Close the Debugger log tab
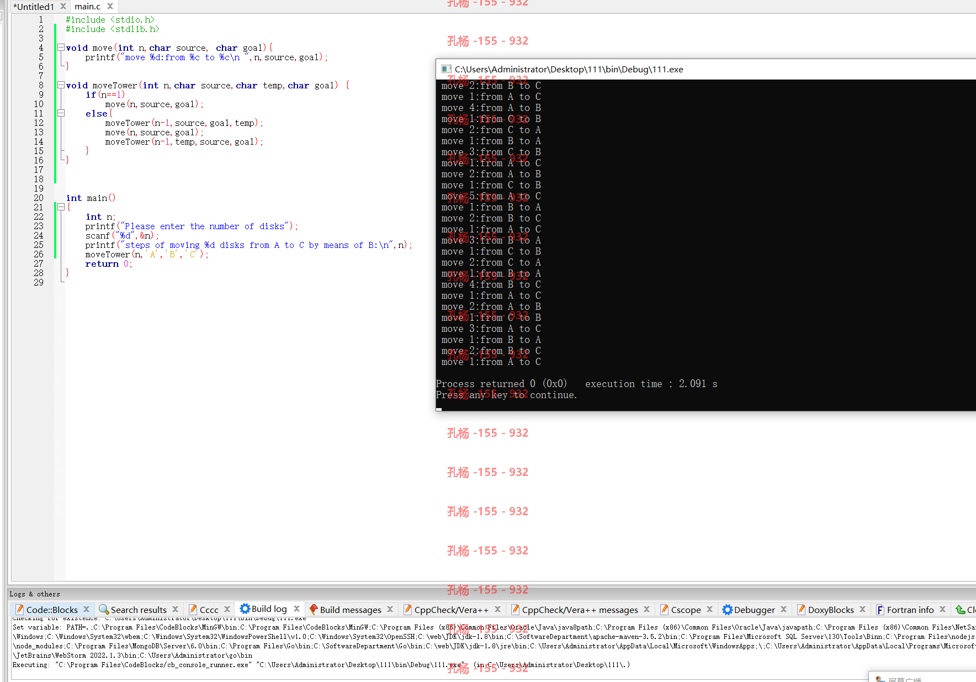Screen dimensions: 976x682 pyautogui.click(x=784, y=609)
